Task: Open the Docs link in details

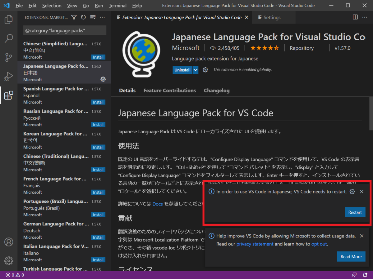Action: point(158,204)
